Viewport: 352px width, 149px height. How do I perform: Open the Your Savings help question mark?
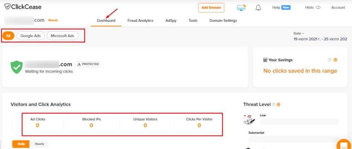[x=330, y=60]
